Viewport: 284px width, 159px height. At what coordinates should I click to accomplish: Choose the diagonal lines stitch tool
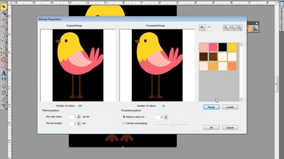tap(4, 99)
